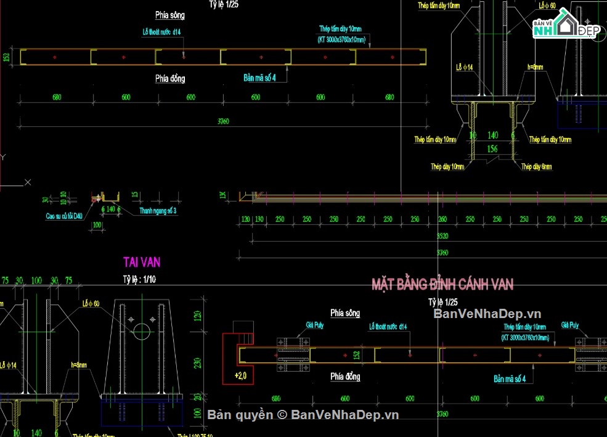Select the UCS X-axis marker
The image size is (607, 437).
coord(28,182)
